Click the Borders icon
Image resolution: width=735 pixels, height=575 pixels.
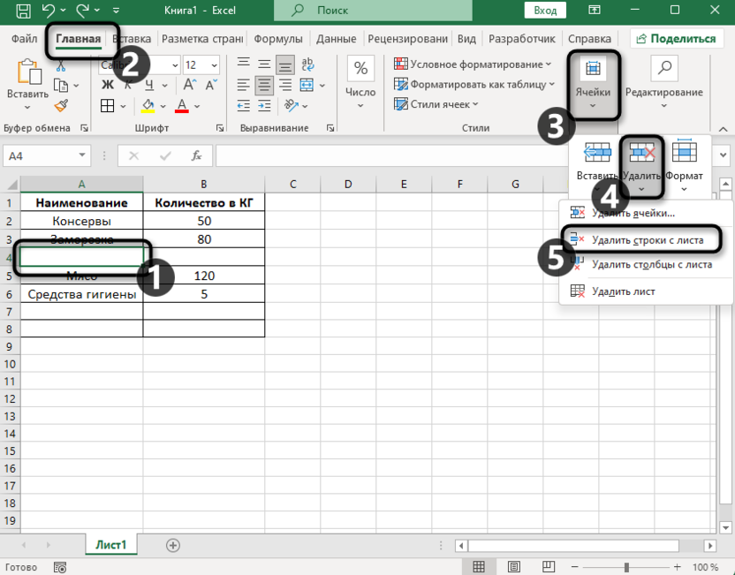pos(108,106)
